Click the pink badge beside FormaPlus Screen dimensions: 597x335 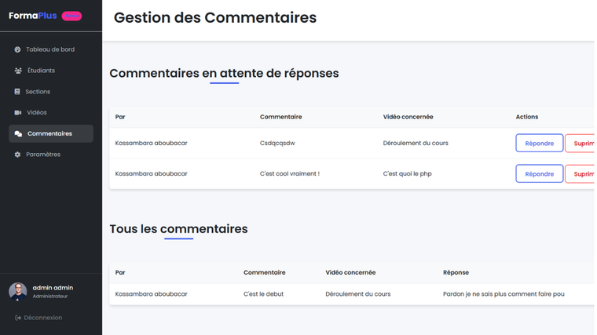click(x=71, y=16)
